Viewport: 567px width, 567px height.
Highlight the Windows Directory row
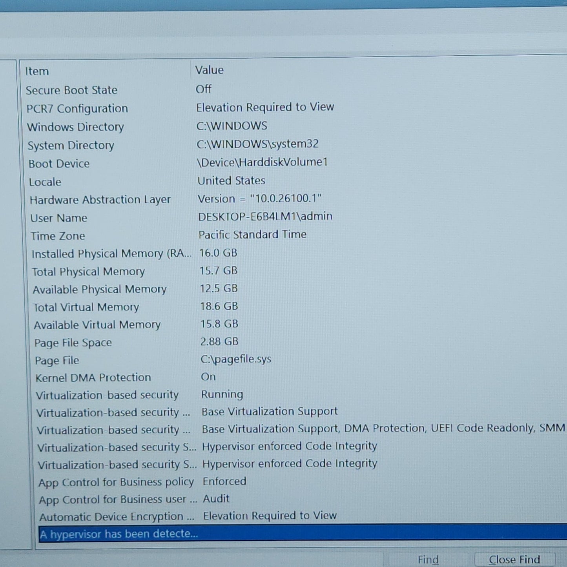pyautogui.click(x=75, y=127)
